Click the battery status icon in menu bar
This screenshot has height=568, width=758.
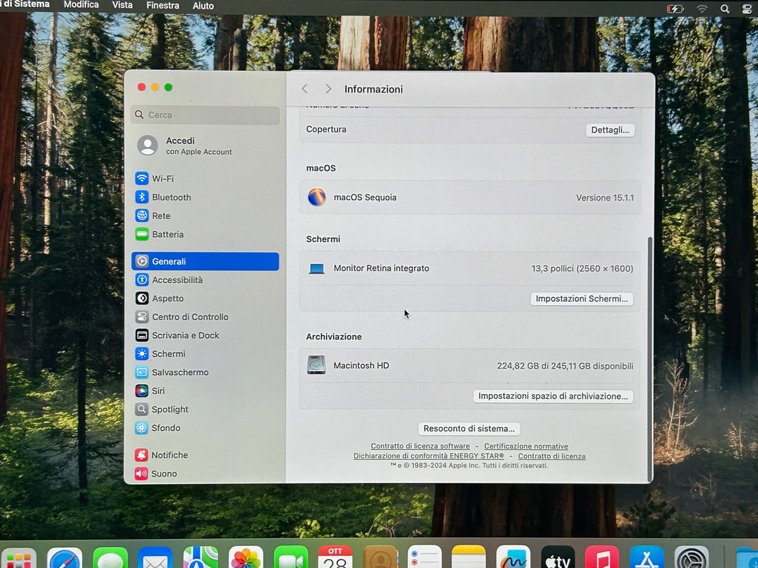coord(675,9)
